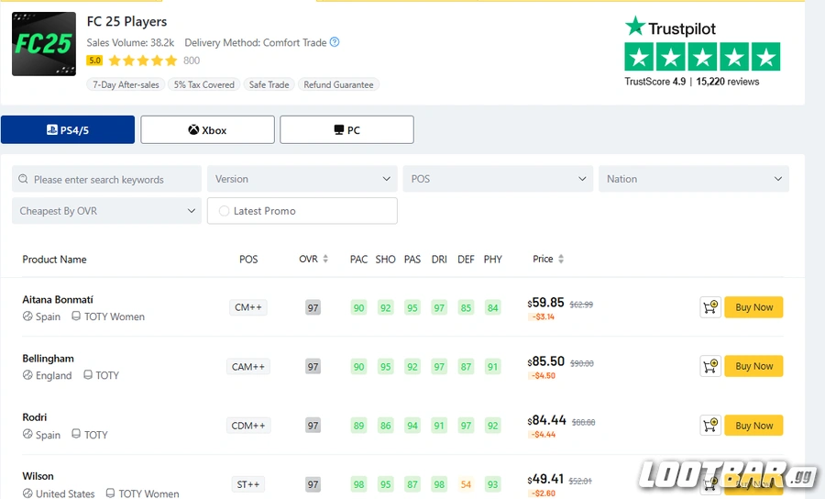Open the Cheapest By OVR sort dropdown
Screen dimensions: 825x499
[107, 211]
